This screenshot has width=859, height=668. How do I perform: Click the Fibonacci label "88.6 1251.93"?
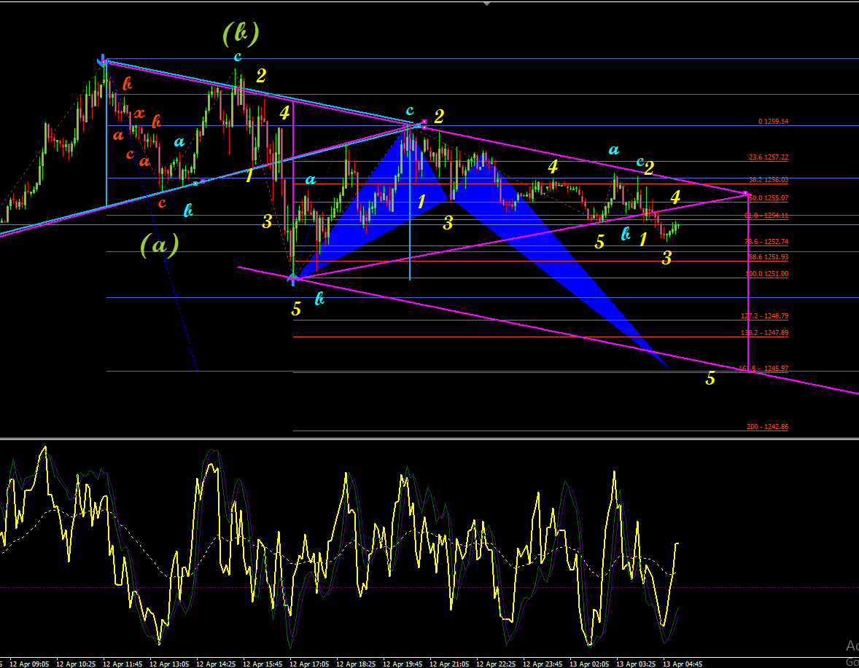(767, 256)
